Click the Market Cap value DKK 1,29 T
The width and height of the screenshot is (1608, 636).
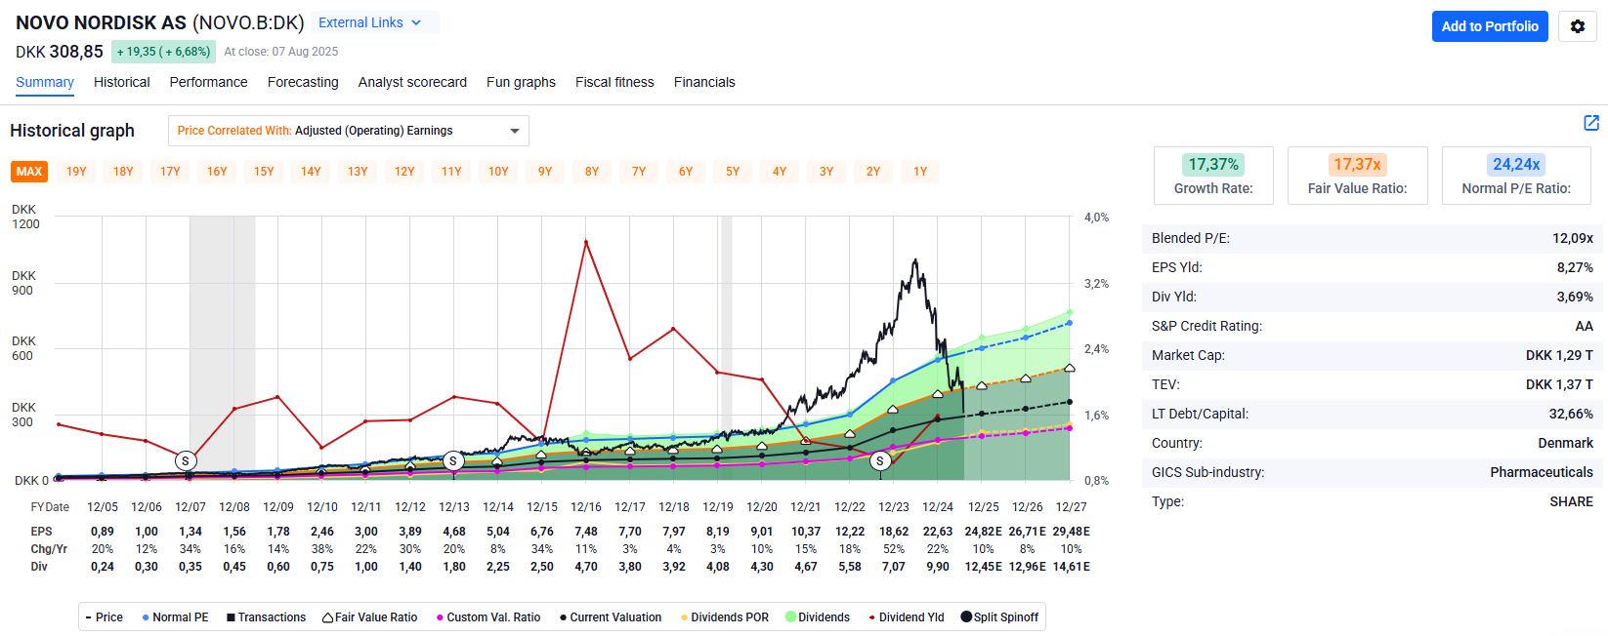tap(1559, 355)
